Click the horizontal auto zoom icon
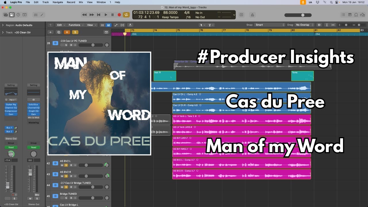 [x=333, y=25]
